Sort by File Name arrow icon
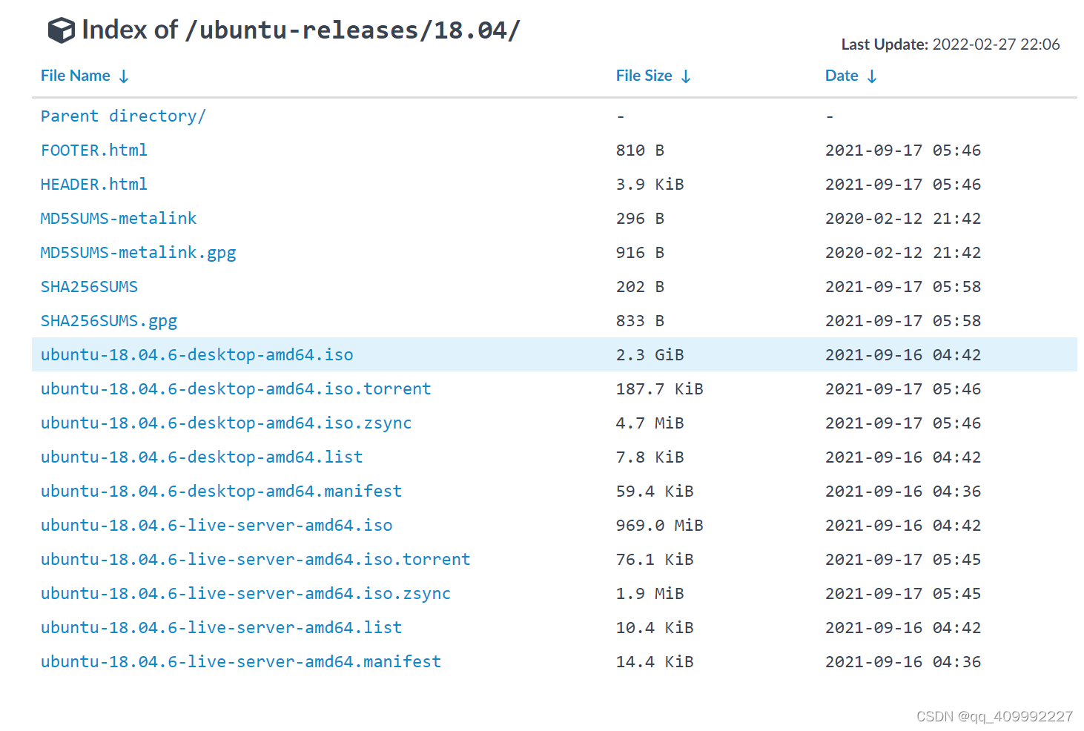Image resolution: width=1084 pixels, height=731 pixels. (124, 76)
